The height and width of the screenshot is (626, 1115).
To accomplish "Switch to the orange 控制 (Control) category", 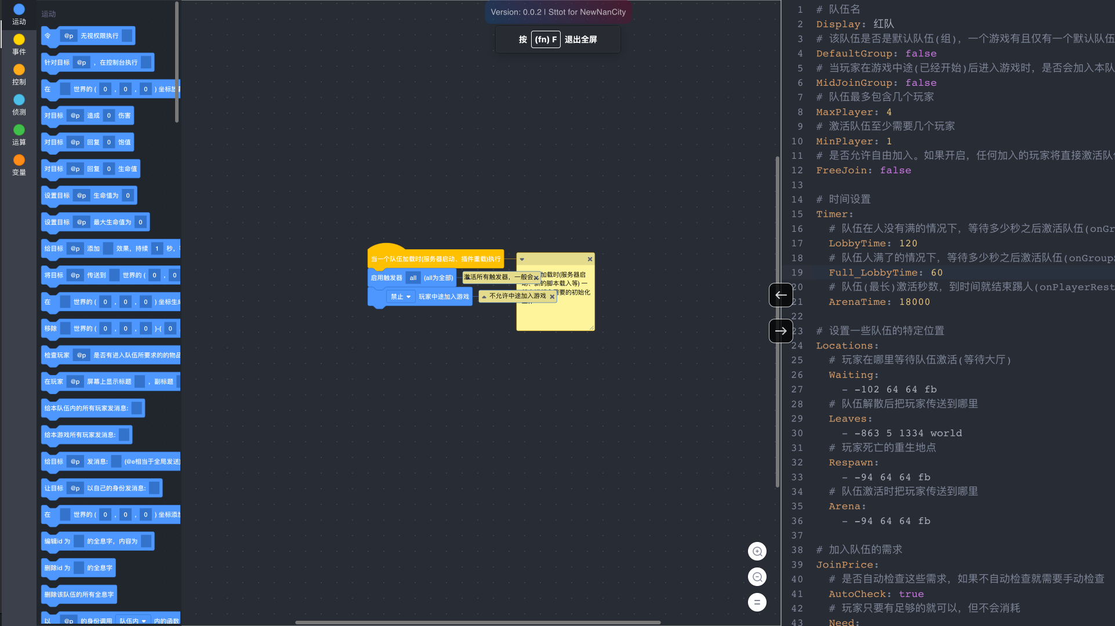I will (19, 74).
